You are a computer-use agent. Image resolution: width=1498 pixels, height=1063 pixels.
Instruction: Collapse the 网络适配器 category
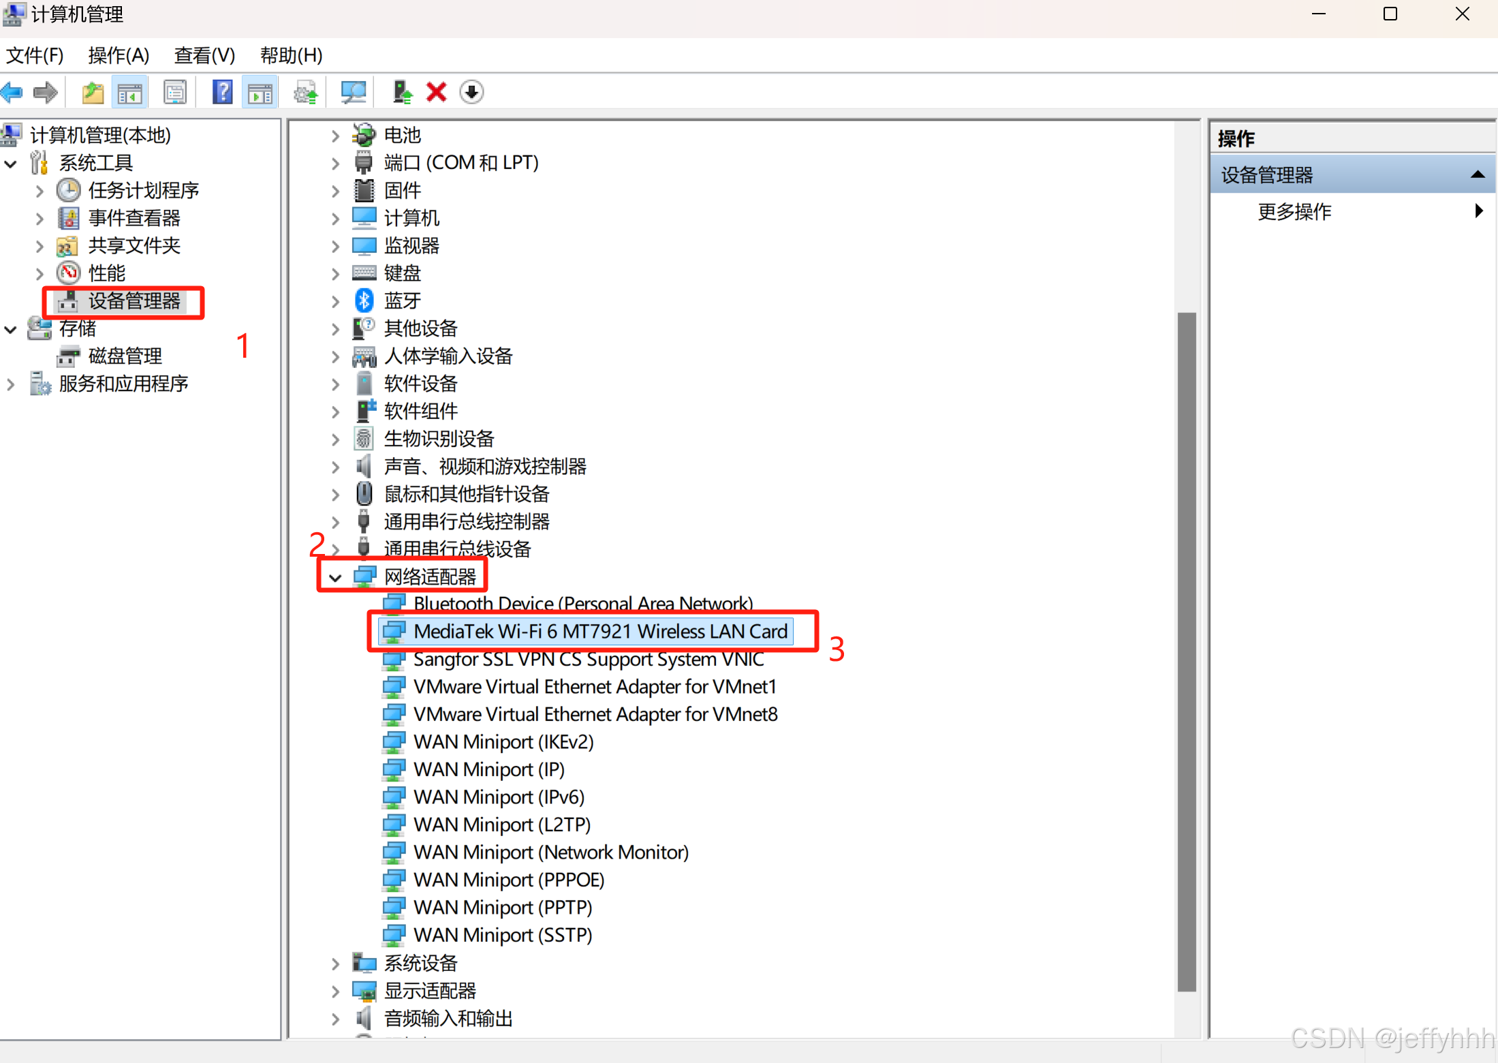point(335,578)
